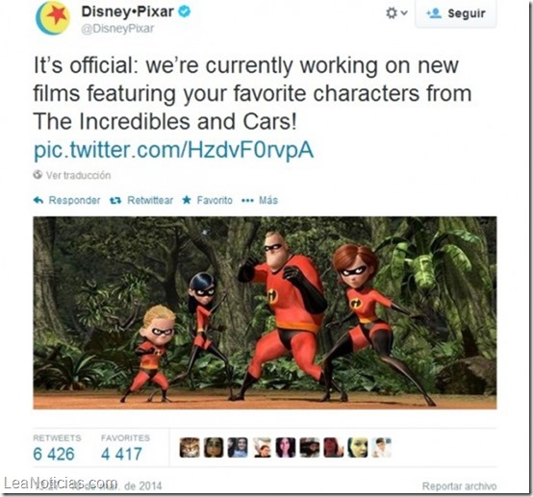
Task: Open the gear settings dropdown
Action: click(x=396, y=13)
